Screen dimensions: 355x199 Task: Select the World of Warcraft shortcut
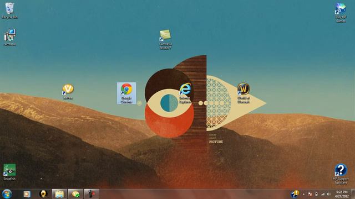244,93
